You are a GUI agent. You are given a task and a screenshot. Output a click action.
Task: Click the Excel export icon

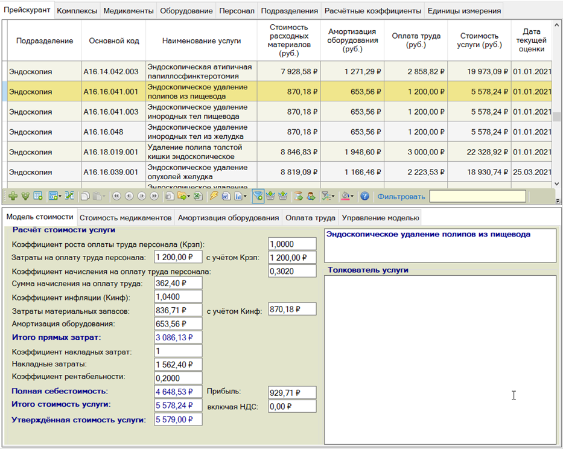[198, 196]
